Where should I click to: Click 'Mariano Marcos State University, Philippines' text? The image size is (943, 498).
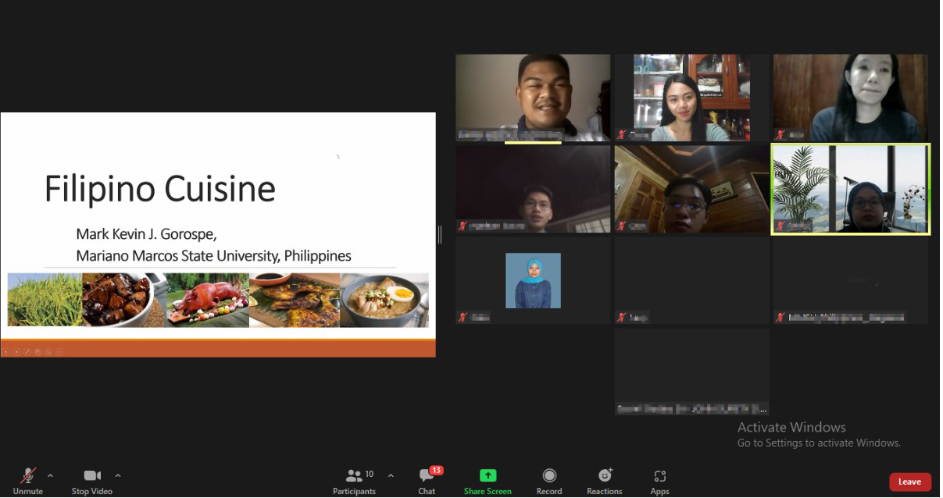[213, 256]
